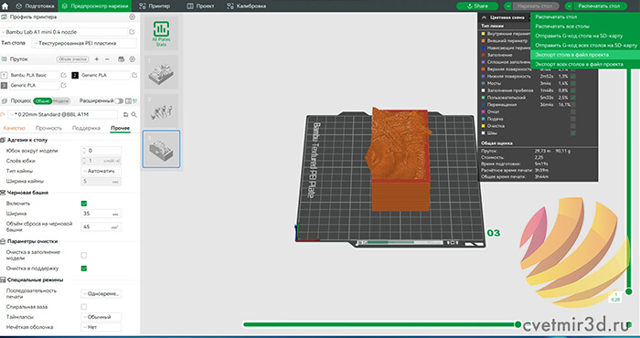Add a filament with the plus icon
The image size is (640, 338).
click(x=97, y=59)
